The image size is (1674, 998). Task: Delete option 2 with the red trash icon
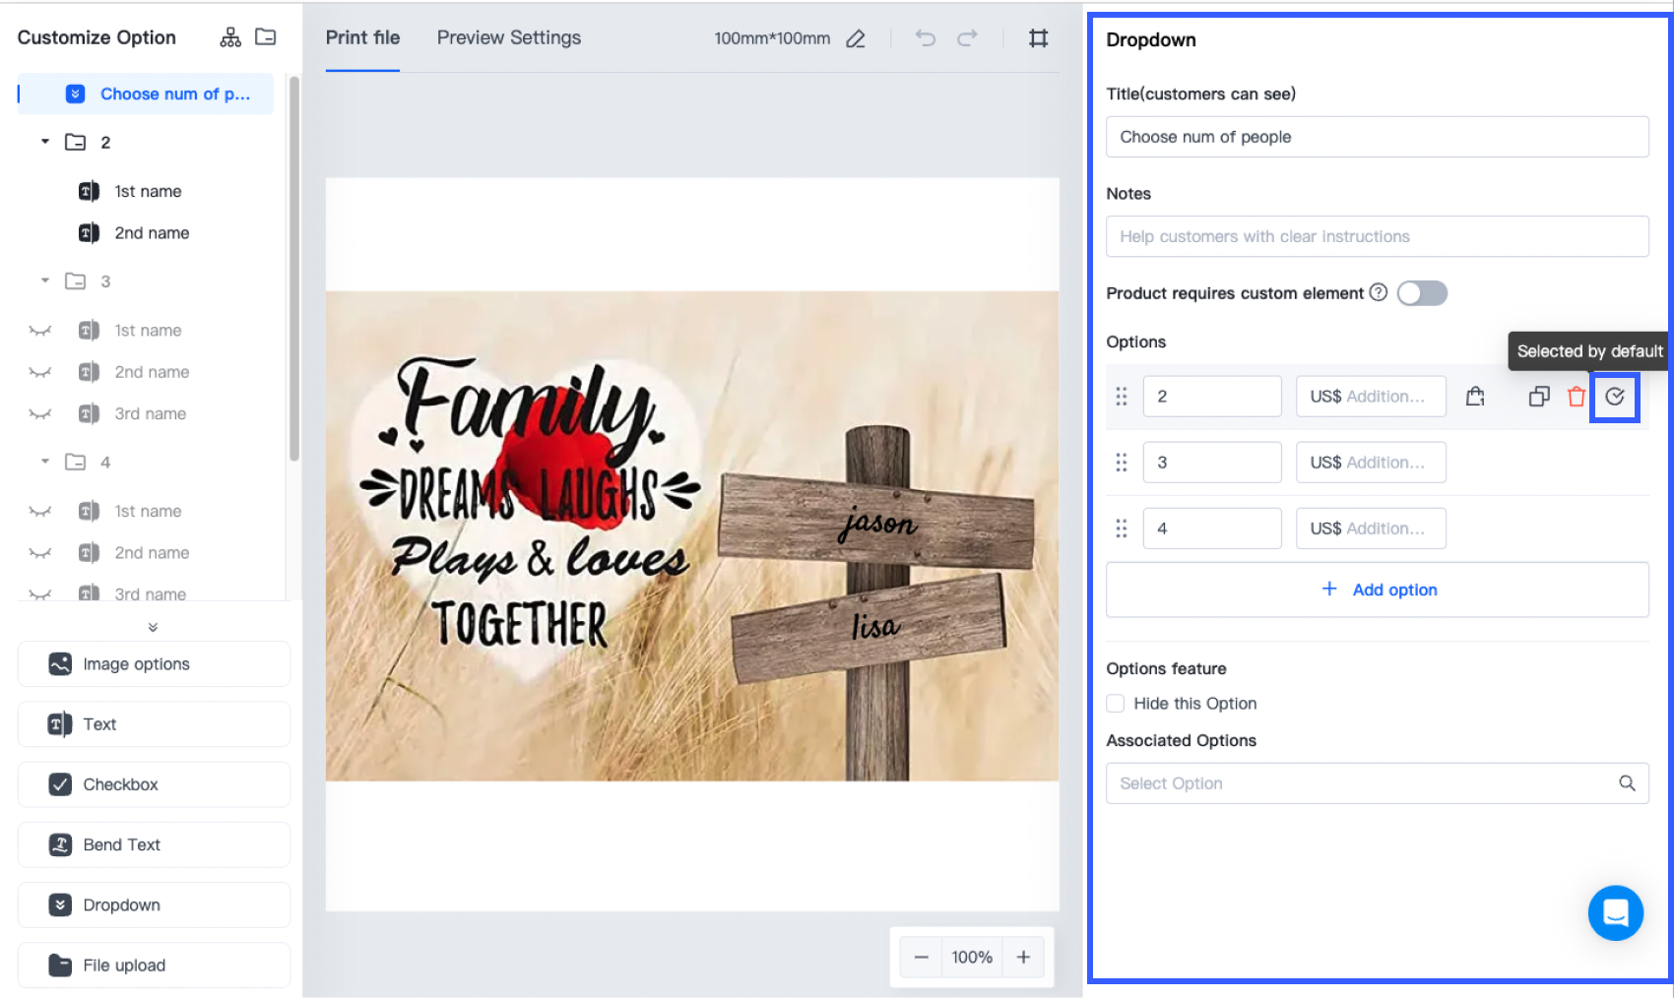pyautogui.click(x=1577, y=397)
